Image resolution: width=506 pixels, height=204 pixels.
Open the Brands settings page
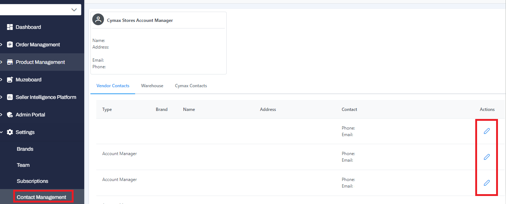pyautogui.click(x=25, y=149)
